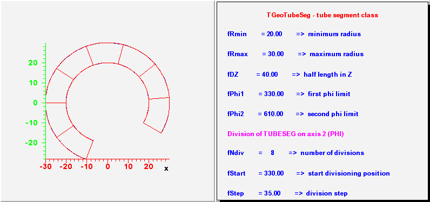Click the tube segment's bottom-left end face
The height and width of the screenshot is (202, 430).
90,150
